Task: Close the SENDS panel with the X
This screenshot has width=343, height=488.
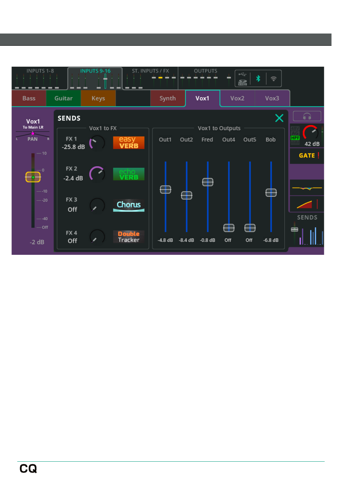Action: point(279,118)
